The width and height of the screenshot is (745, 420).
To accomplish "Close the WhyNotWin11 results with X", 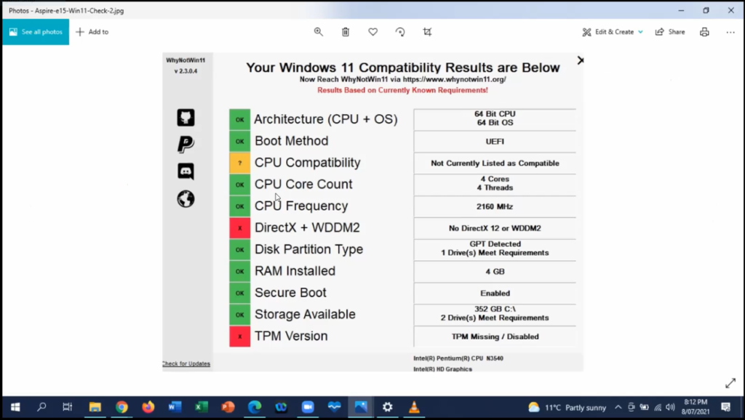I will click(x=580, y=60).
